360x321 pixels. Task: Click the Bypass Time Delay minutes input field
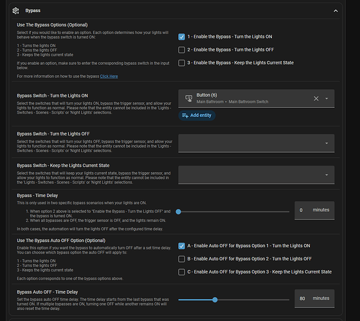[x=314, y=211]
